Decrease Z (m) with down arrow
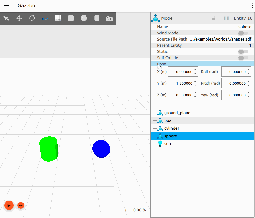This screenshot has height=218, width=255. tap(195, 97)
